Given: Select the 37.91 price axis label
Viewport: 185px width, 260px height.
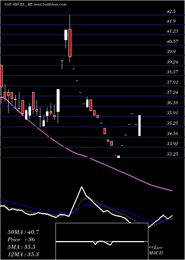Looking at the screenshot, I should pyautogui.click(x=172, y=82).
